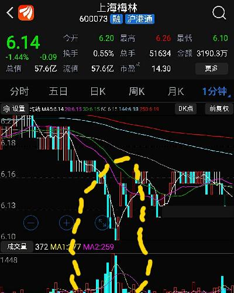Tap the 沪港通 badge
This screenshot has width=234, height=293.
click(140, 19)
